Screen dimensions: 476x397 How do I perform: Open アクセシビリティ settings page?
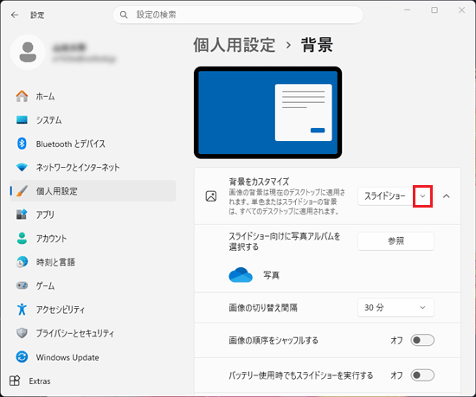[93, 310]
